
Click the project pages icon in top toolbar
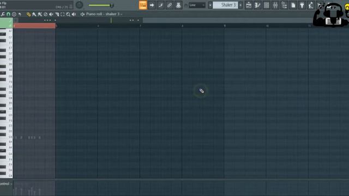pyautogui.click(x=293, y=5)
